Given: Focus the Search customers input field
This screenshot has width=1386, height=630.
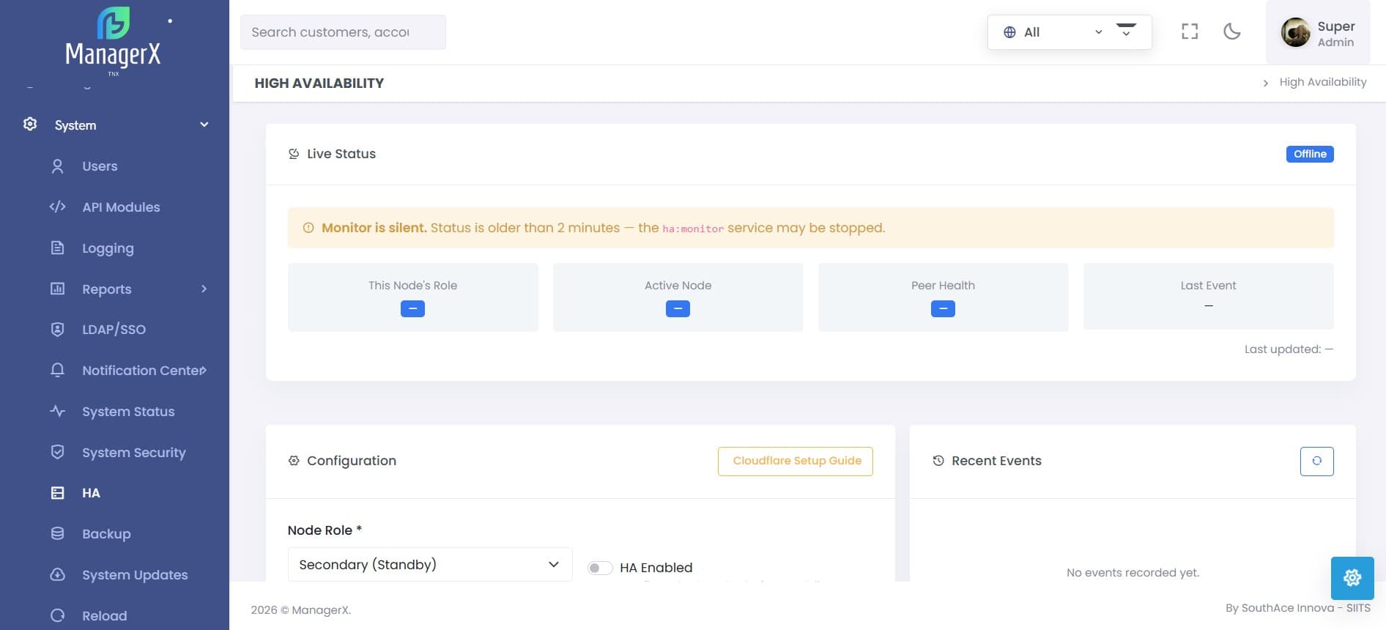Looking at the screenshot, I should [343, 32].
